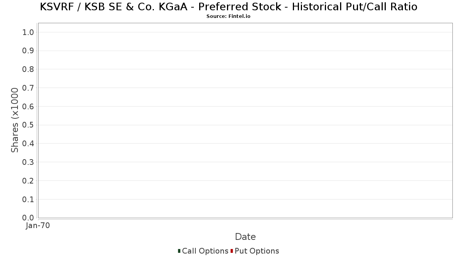Screen dimensions: 457x257
Task: Click the Date axis title
Action: (245, 237)
